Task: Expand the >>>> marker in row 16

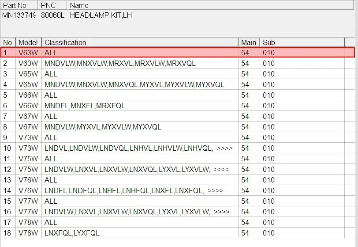Action: coord(222,212)
